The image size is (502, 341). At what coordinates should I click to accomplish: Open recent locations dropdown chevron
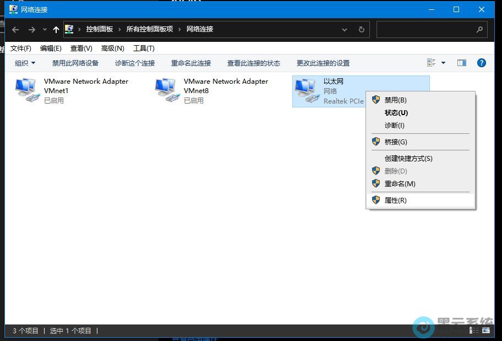[45, 30]
